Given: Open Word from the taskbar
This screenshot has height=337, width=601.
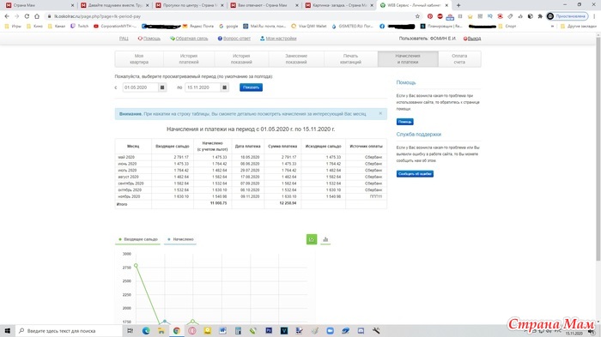Looking at the screenshot, I should [x=222, y=330].
